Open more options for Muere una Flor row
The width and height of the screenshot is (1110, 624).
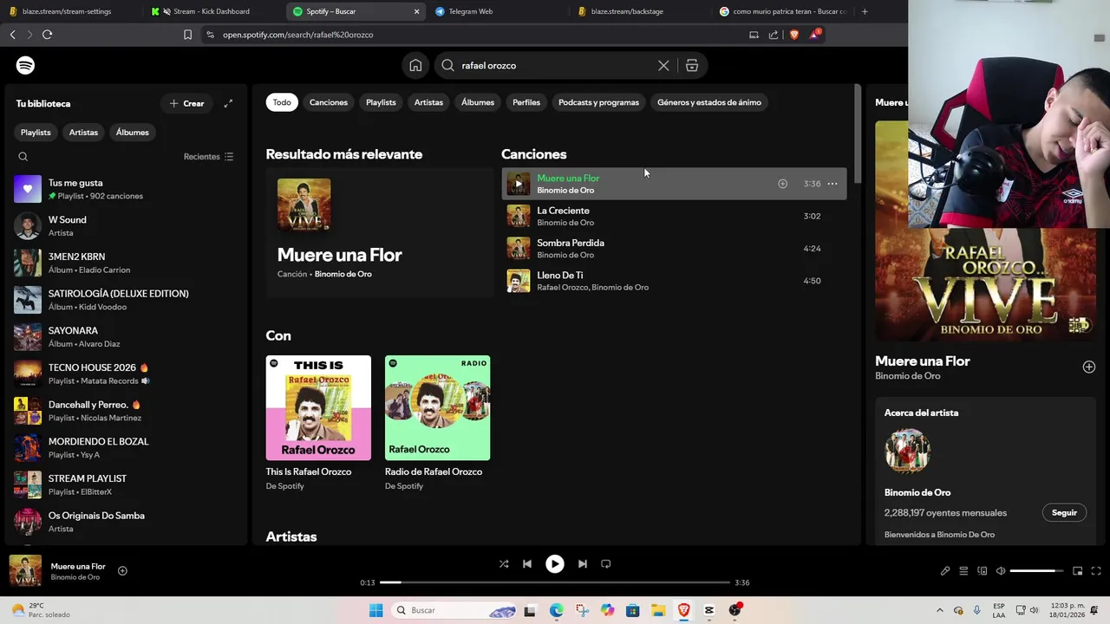point(832,184)
